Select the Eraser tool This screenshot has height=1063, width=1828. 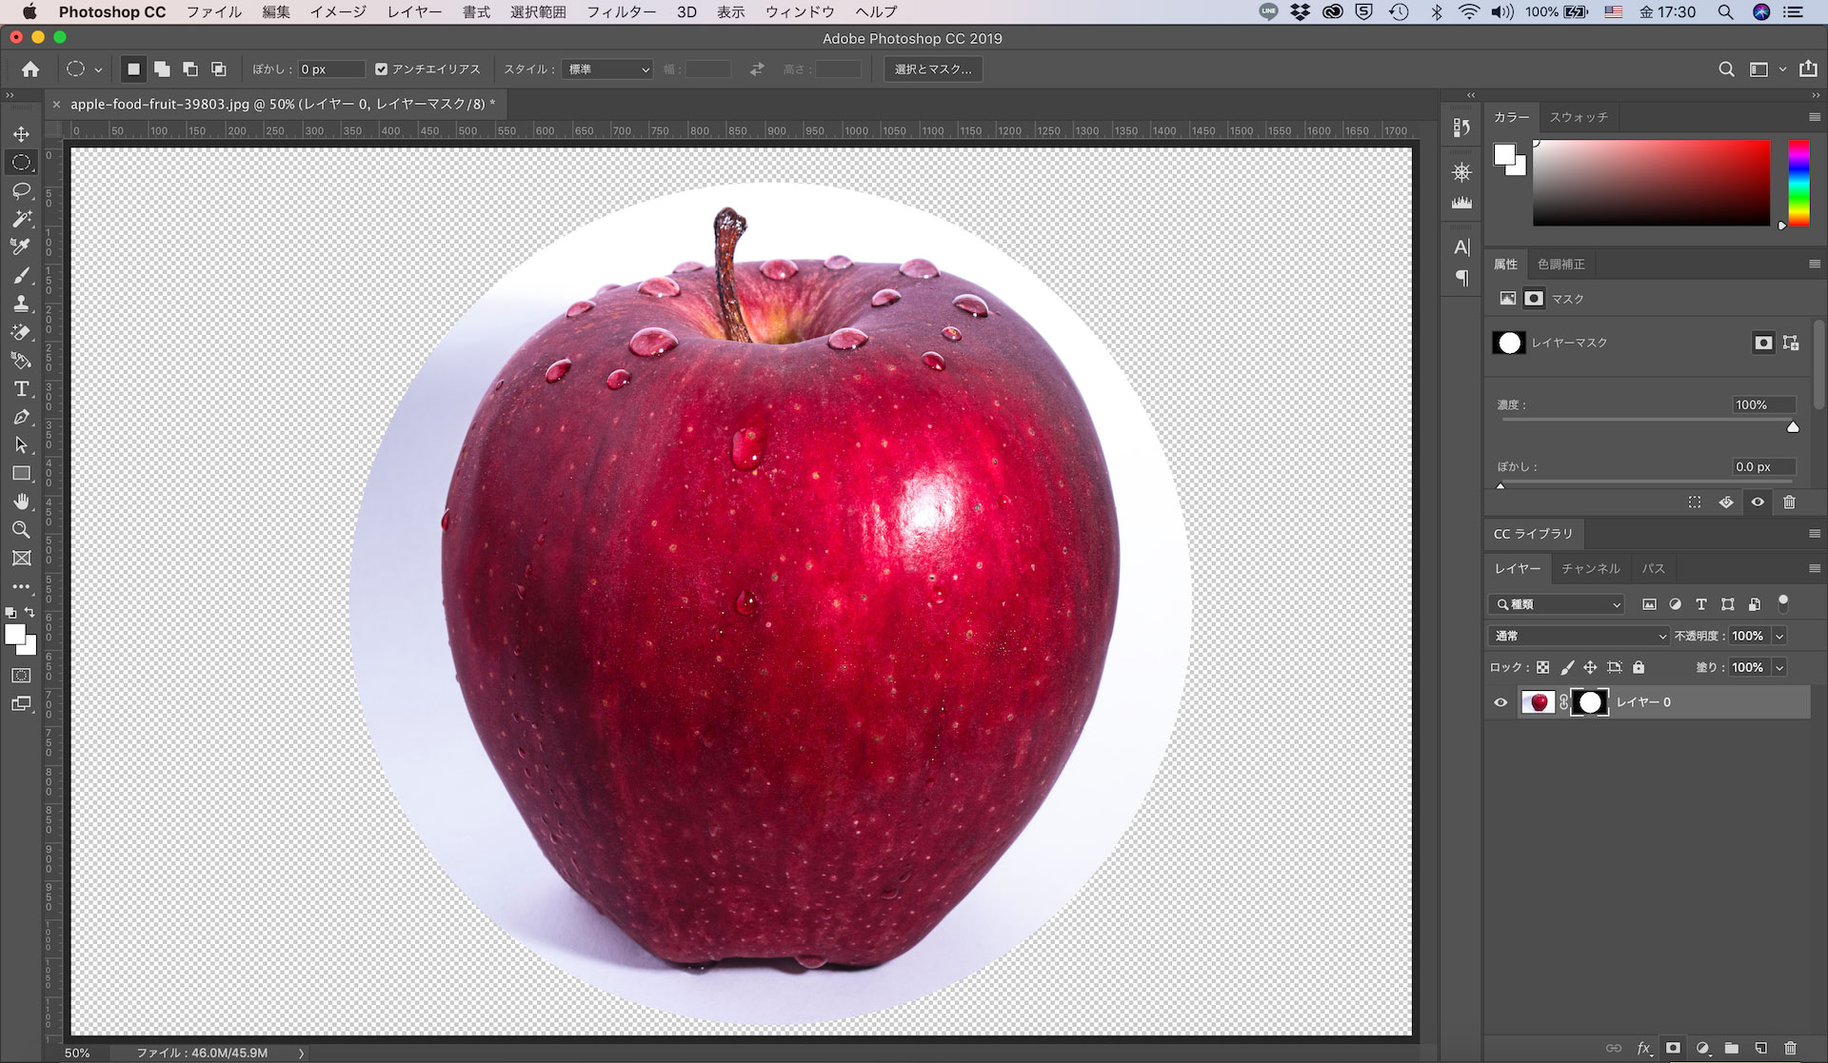[21, 332]
